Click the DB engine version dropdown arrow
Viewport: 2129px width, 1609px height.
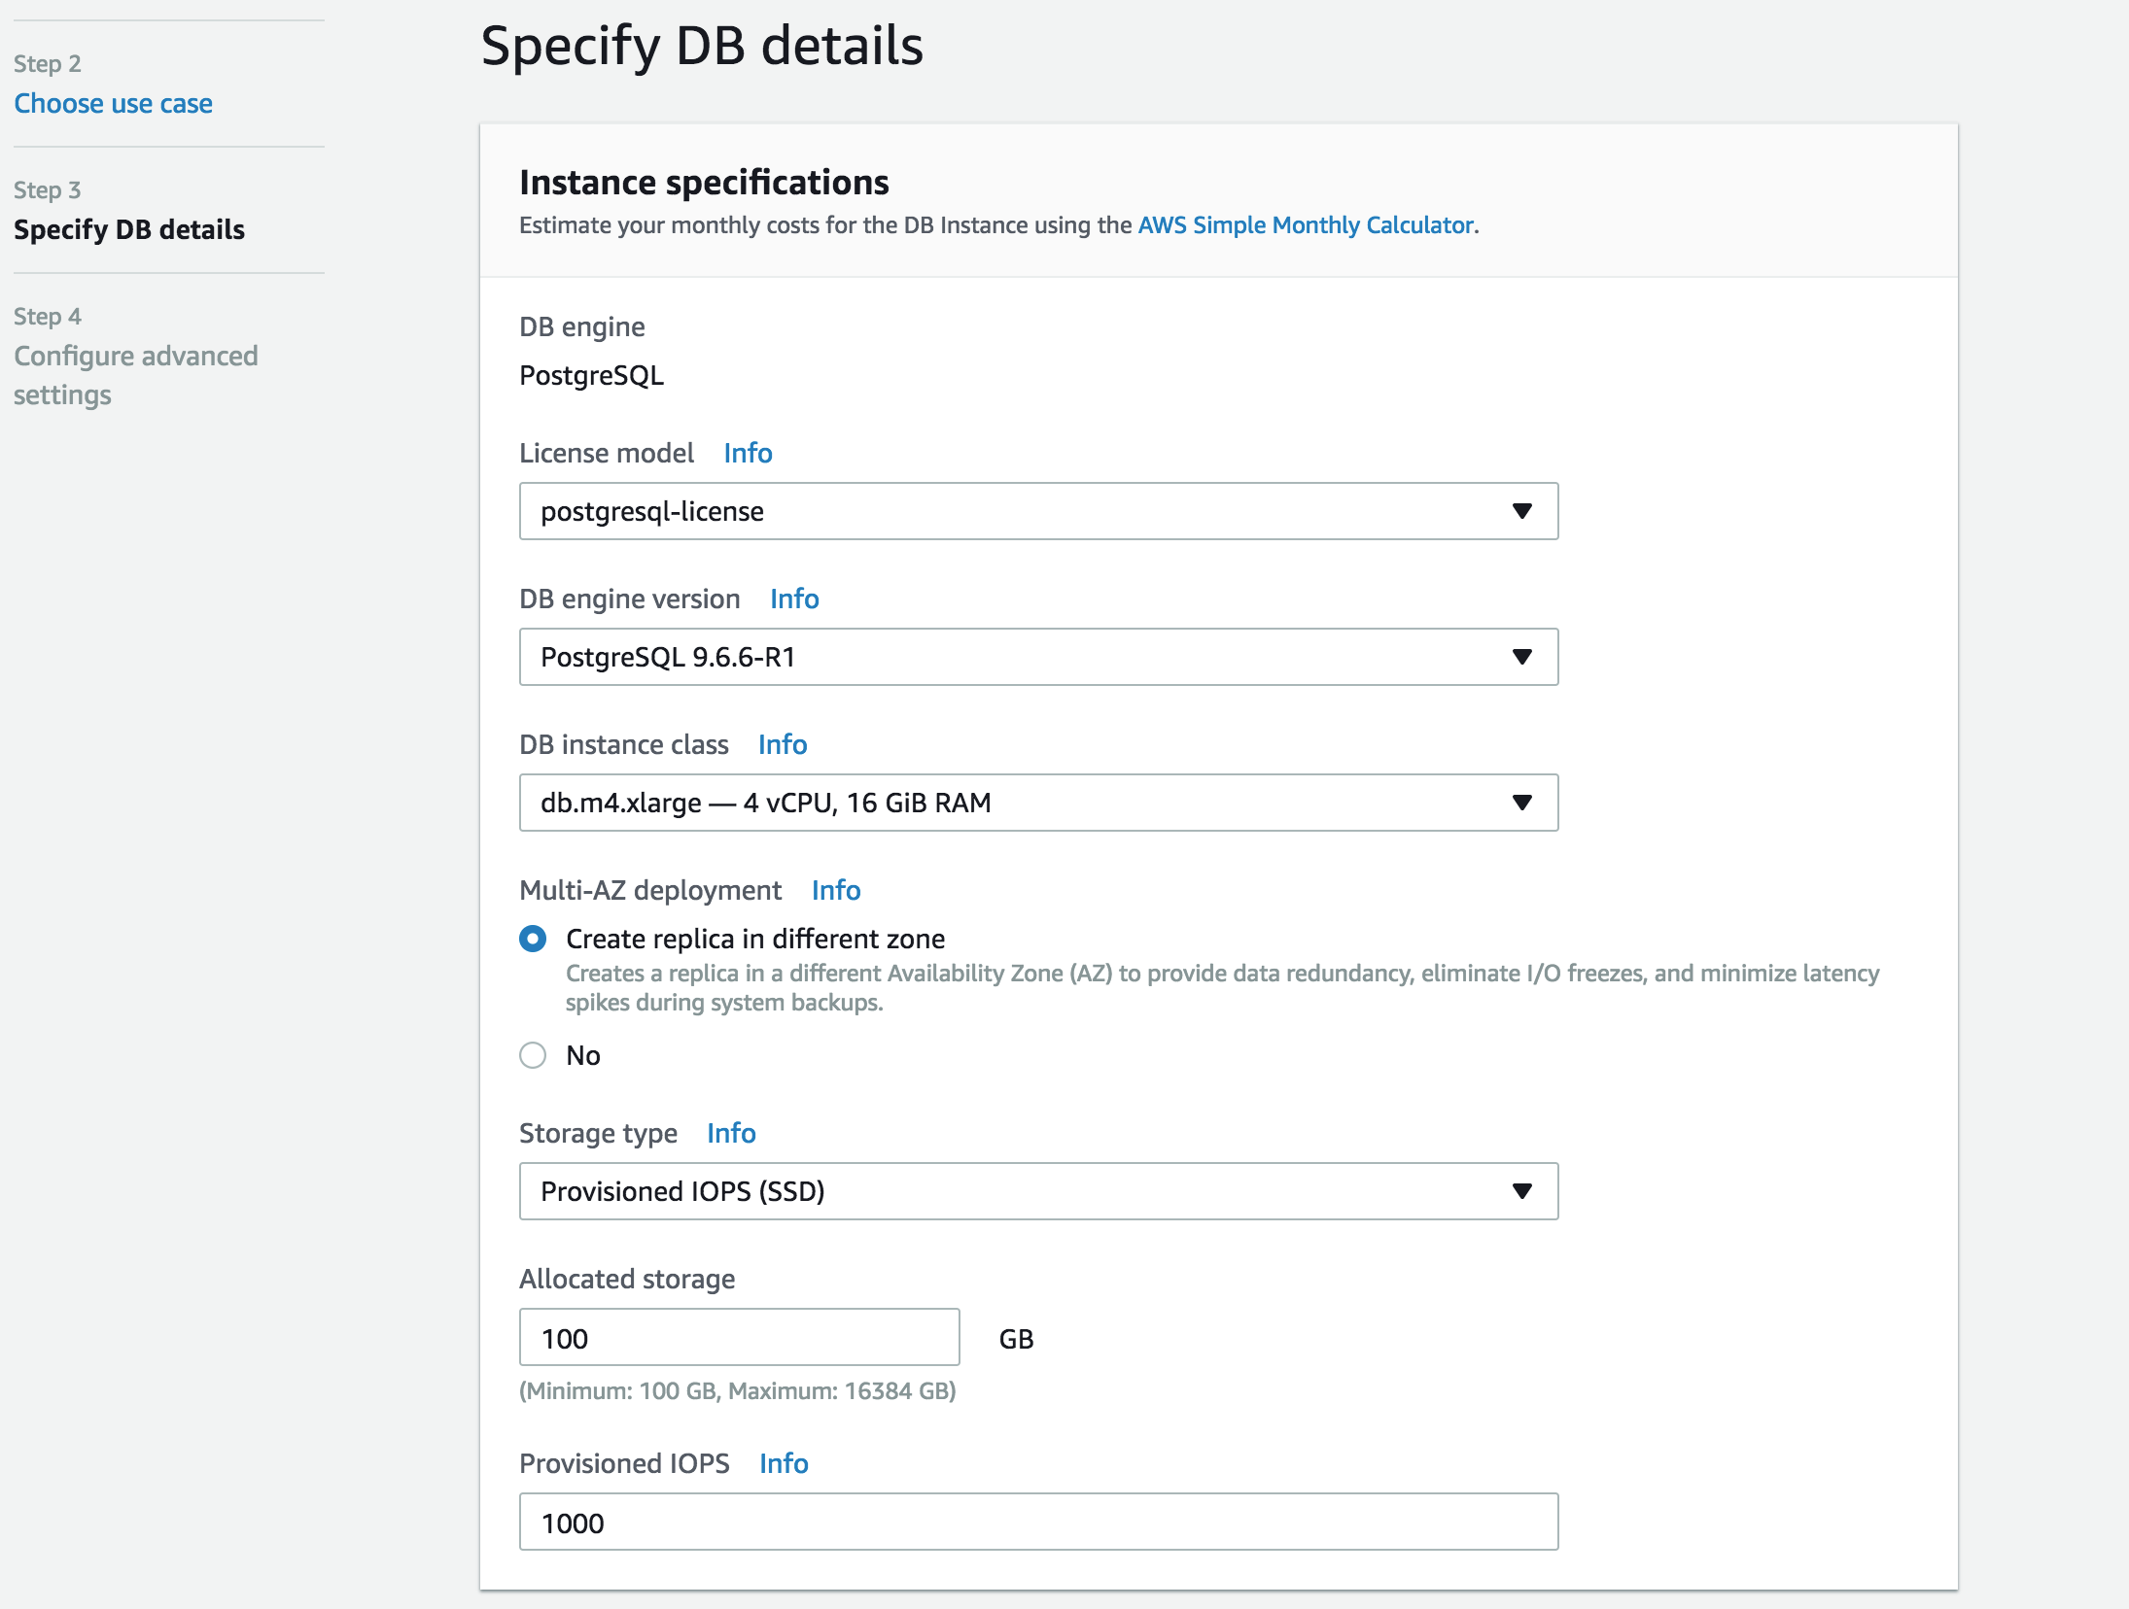coord(1521,657)
